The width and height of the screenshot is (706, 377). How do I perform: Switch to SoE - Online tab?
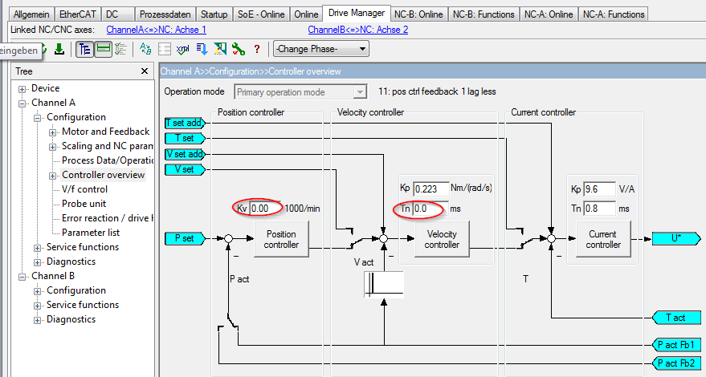click(x=261, y=14)
